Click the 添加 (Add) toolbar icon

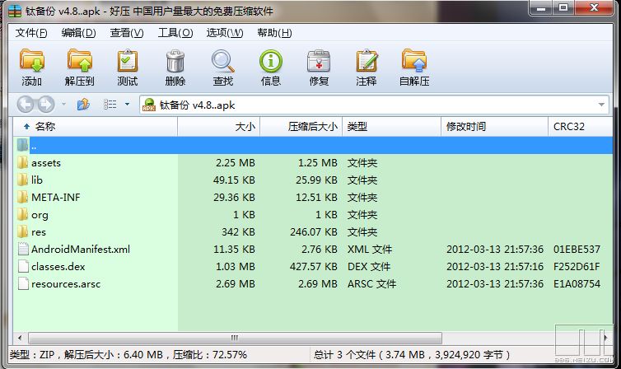pos(31,61)
